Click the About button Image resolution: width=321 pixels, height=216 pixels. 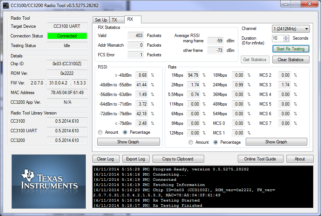pos(300,159)
